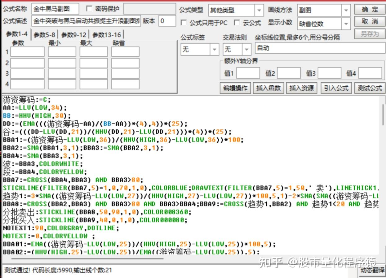Open the 公式类型 dropdown showing 其他类型
This screenshot has width=386, height=278.
click(236, 10)
